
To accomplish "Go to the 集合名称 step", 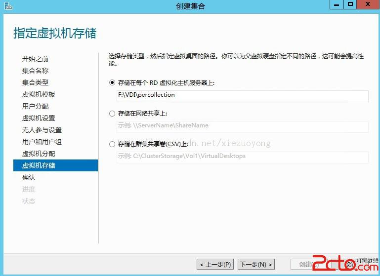I will (x=35, y=71).
